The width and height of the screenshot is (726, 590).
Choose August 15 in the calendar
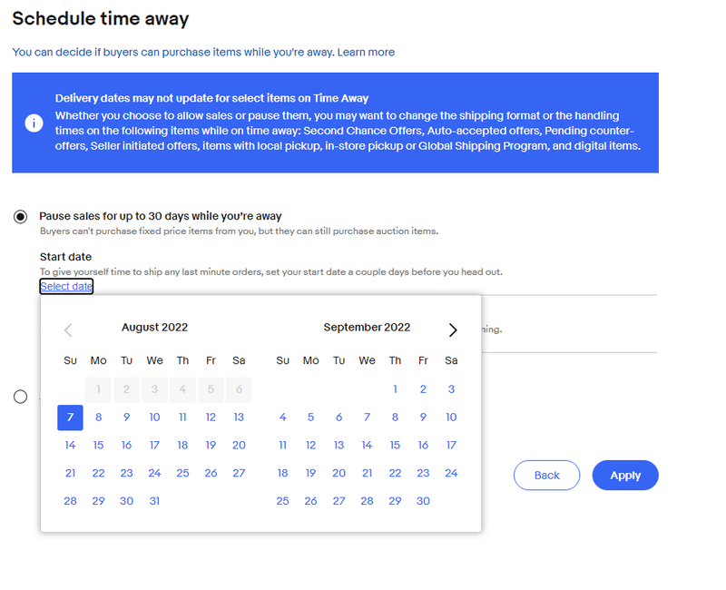99,446
